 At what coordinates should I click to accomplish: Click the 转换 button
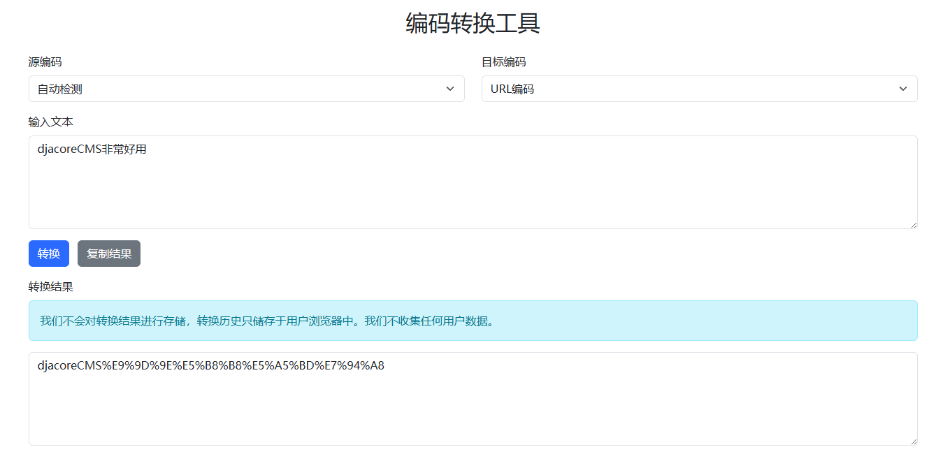(x=48, y=254)
